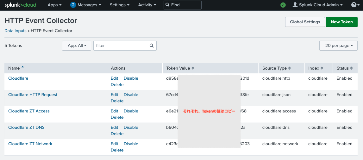Open the Cloudflare token name link
The height and width of the screenshot is (160, 363).
click(18, 78)
